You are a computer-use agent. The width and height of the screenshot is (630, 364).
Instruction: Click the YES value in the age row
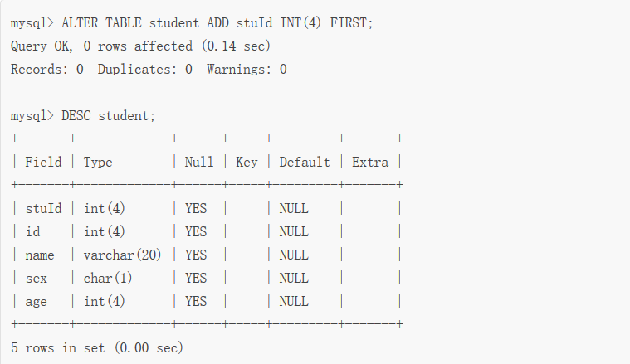tap(196, 301)
